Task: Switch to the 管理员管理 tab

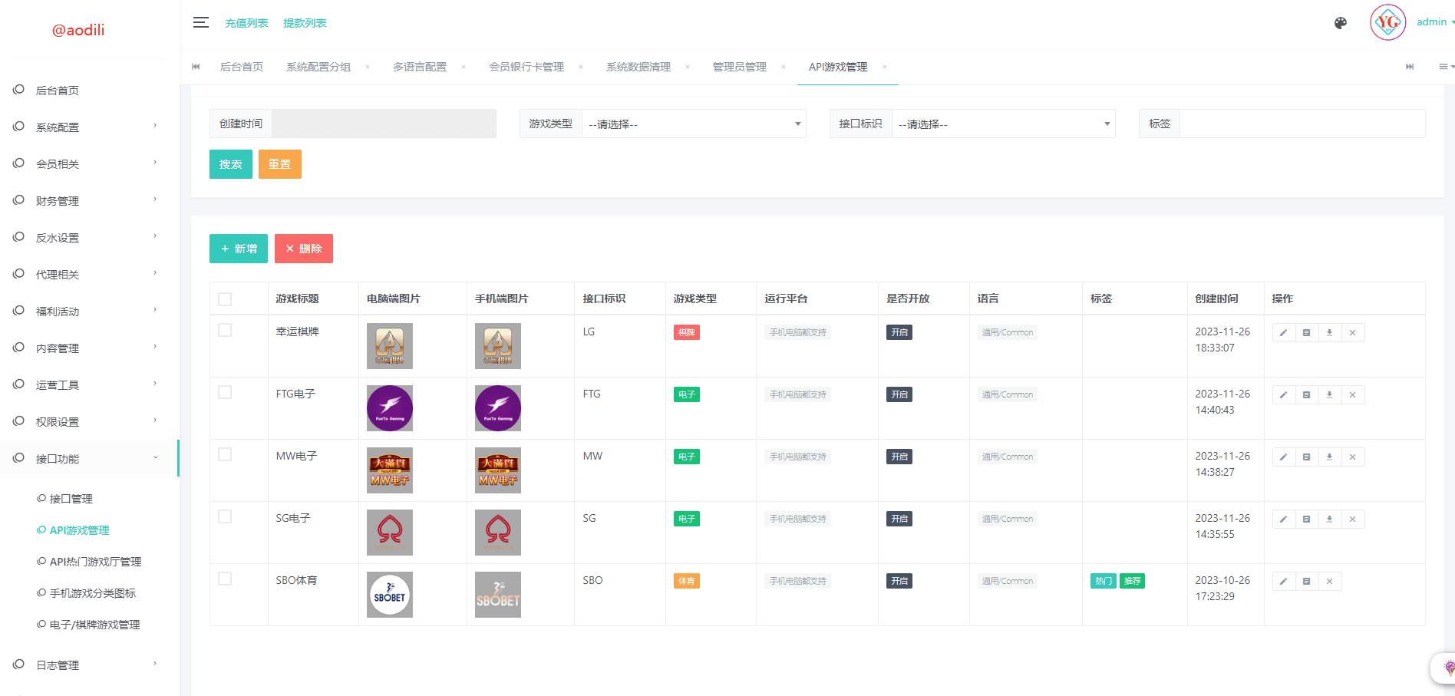Action: tap(739, 67)
